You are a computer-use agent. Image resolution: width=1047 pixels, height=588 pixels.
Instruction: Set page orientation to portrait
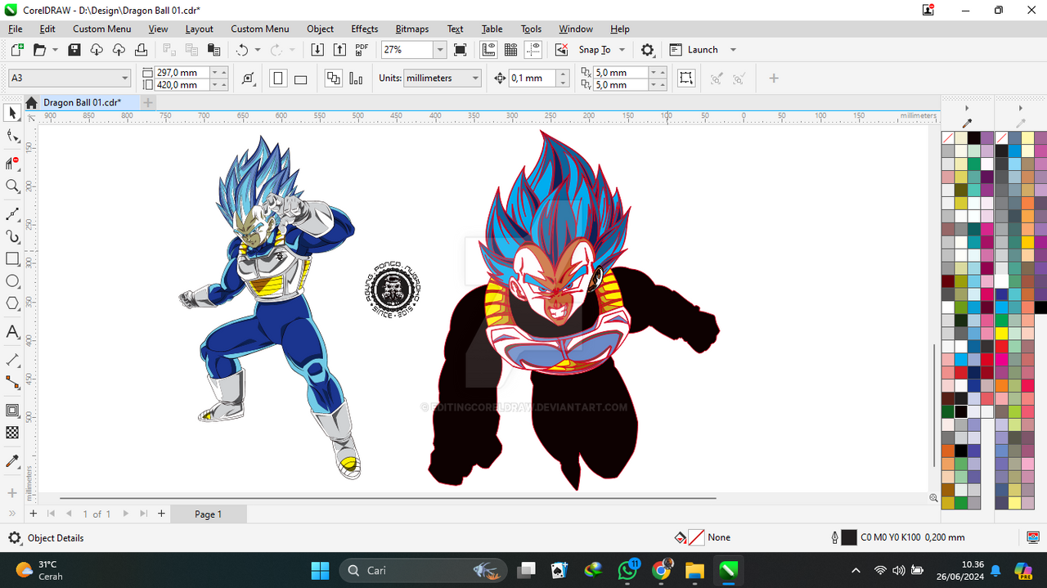(278, 79)
